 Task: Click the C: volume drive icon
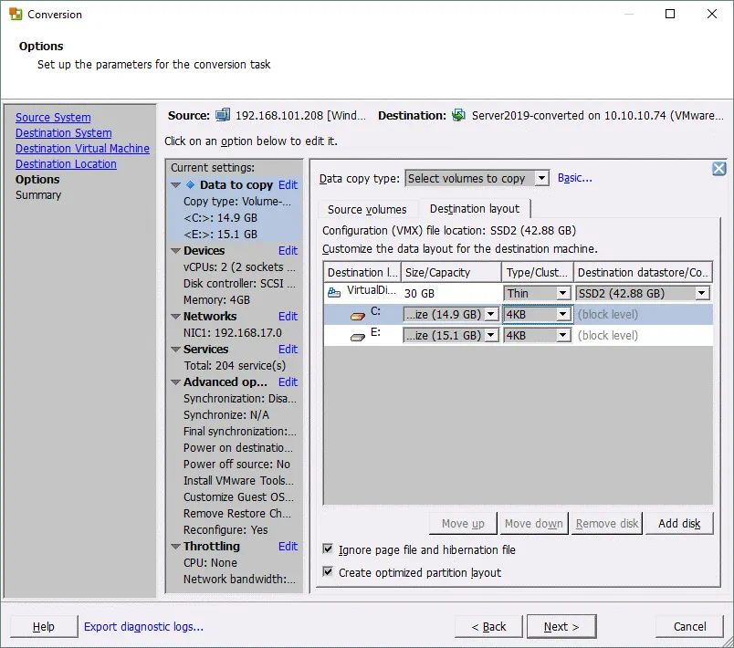[358, 315]
